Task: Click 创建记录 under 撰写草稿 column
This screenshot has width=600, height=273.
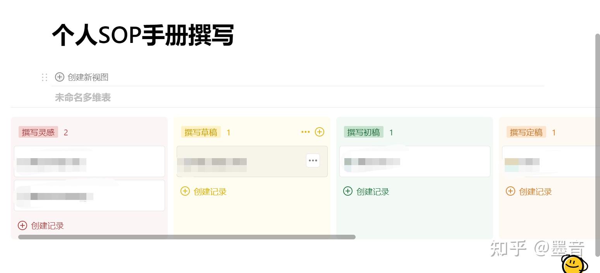Action: pos(210,191)
